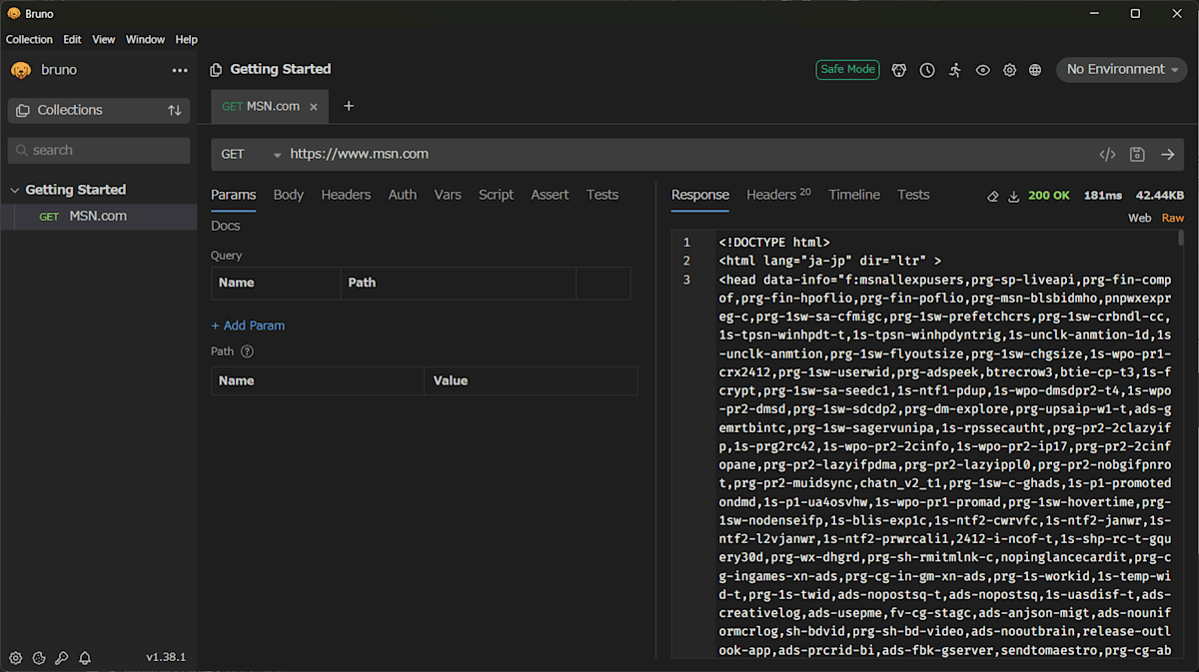
Task: Click the Bruno dog logo in sidebar
Action: 21,70
